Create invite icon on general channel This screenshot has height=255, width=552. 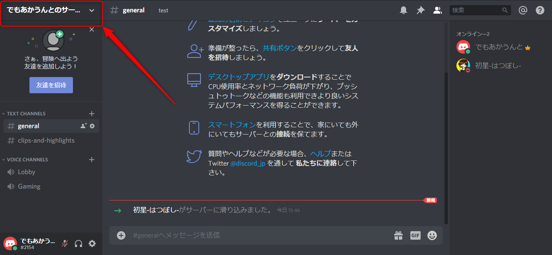point(84,126)
